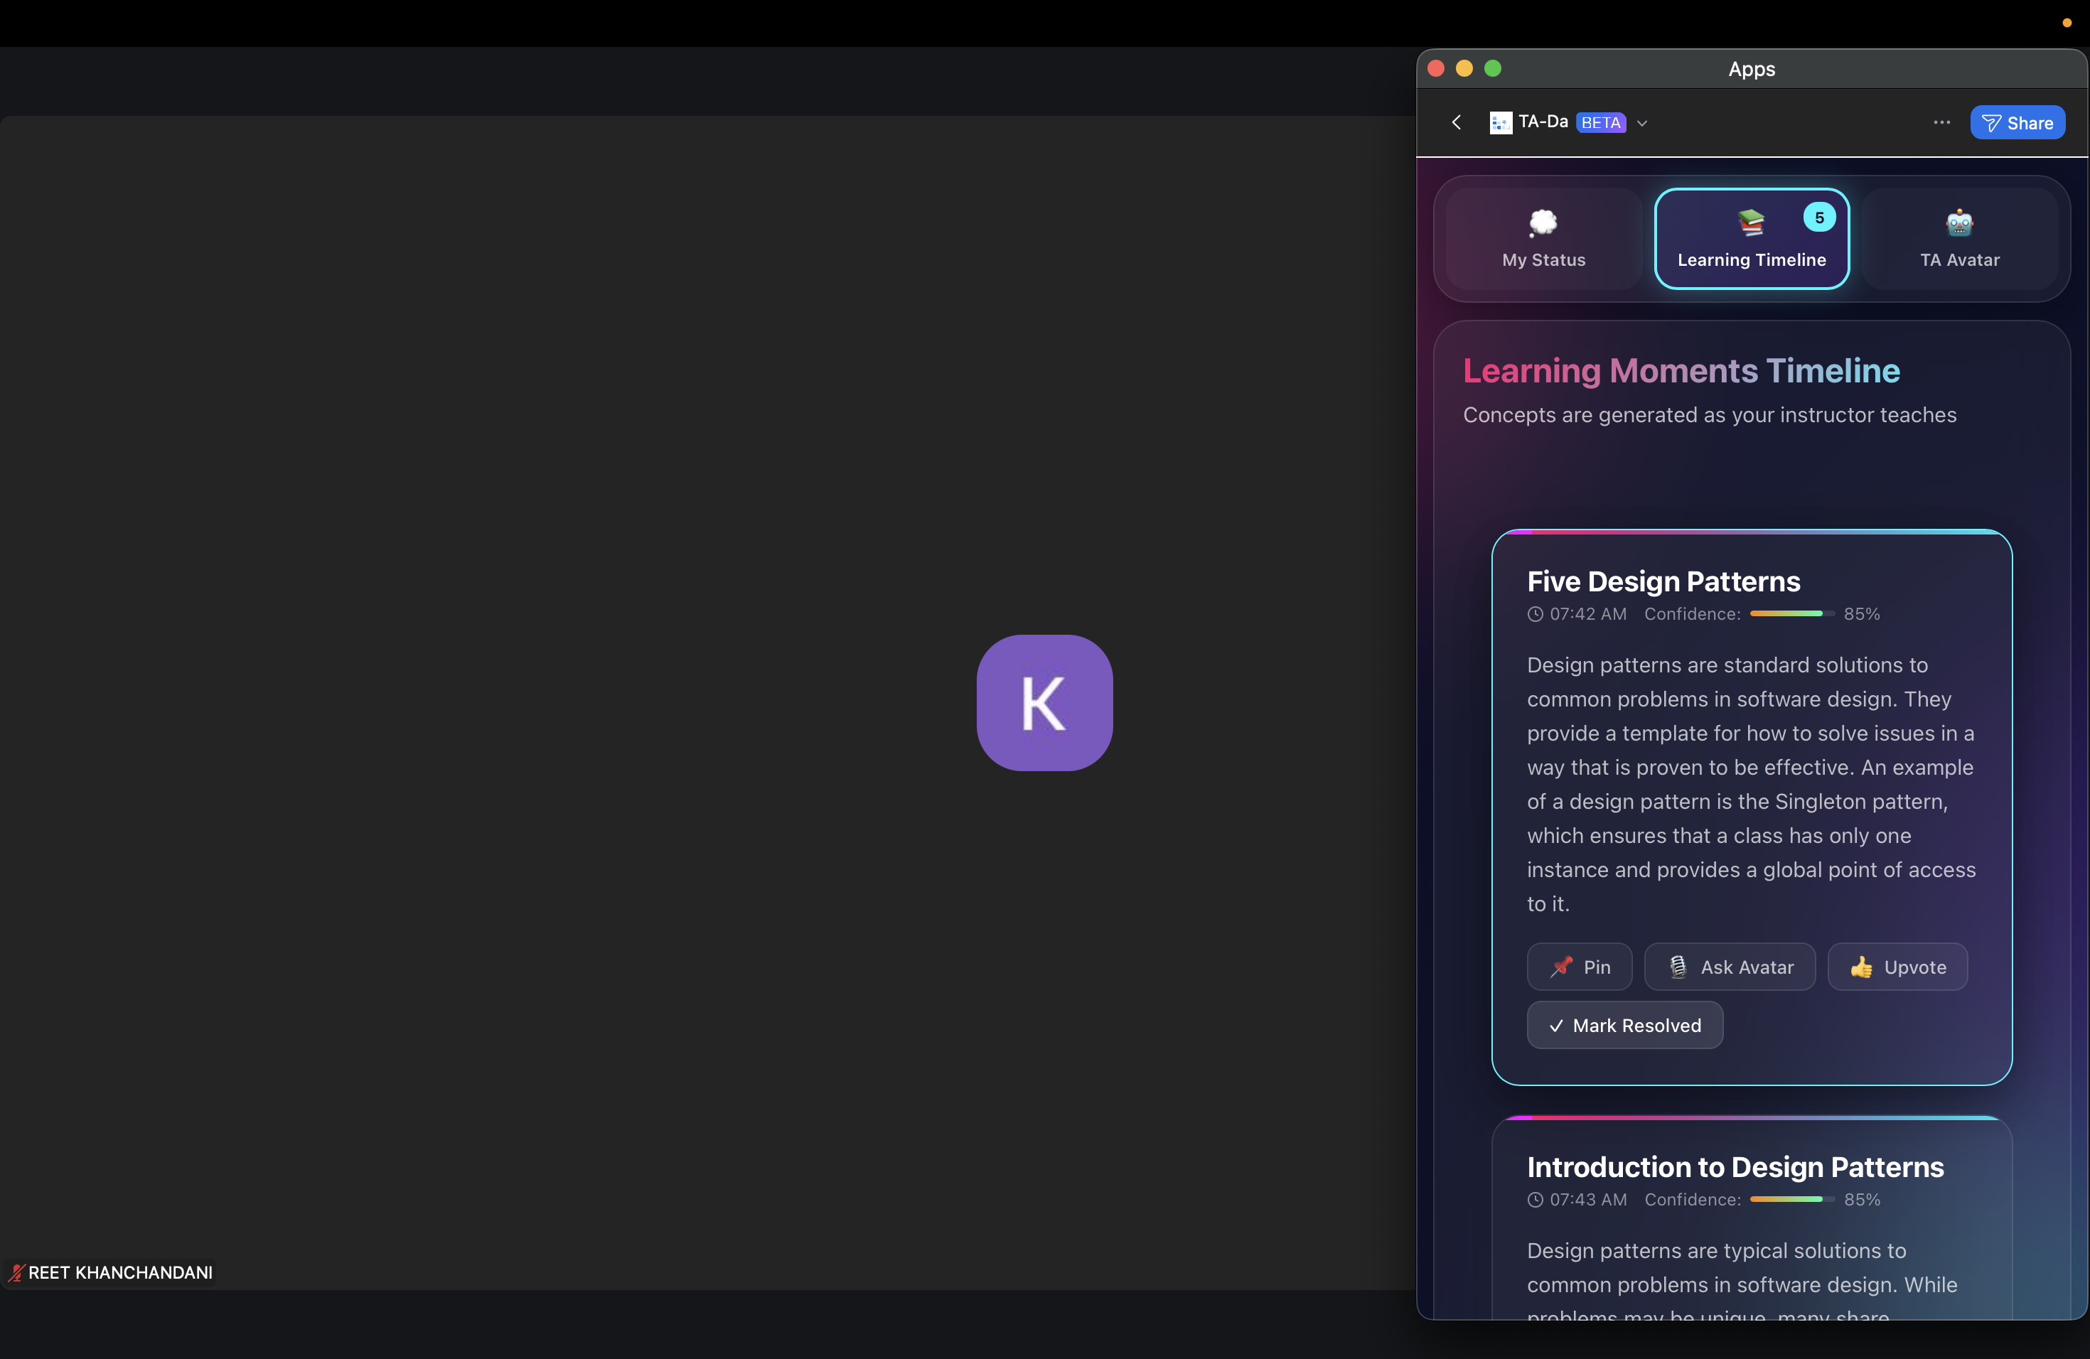Upvote the Five Design Patterns concept

1897,967
